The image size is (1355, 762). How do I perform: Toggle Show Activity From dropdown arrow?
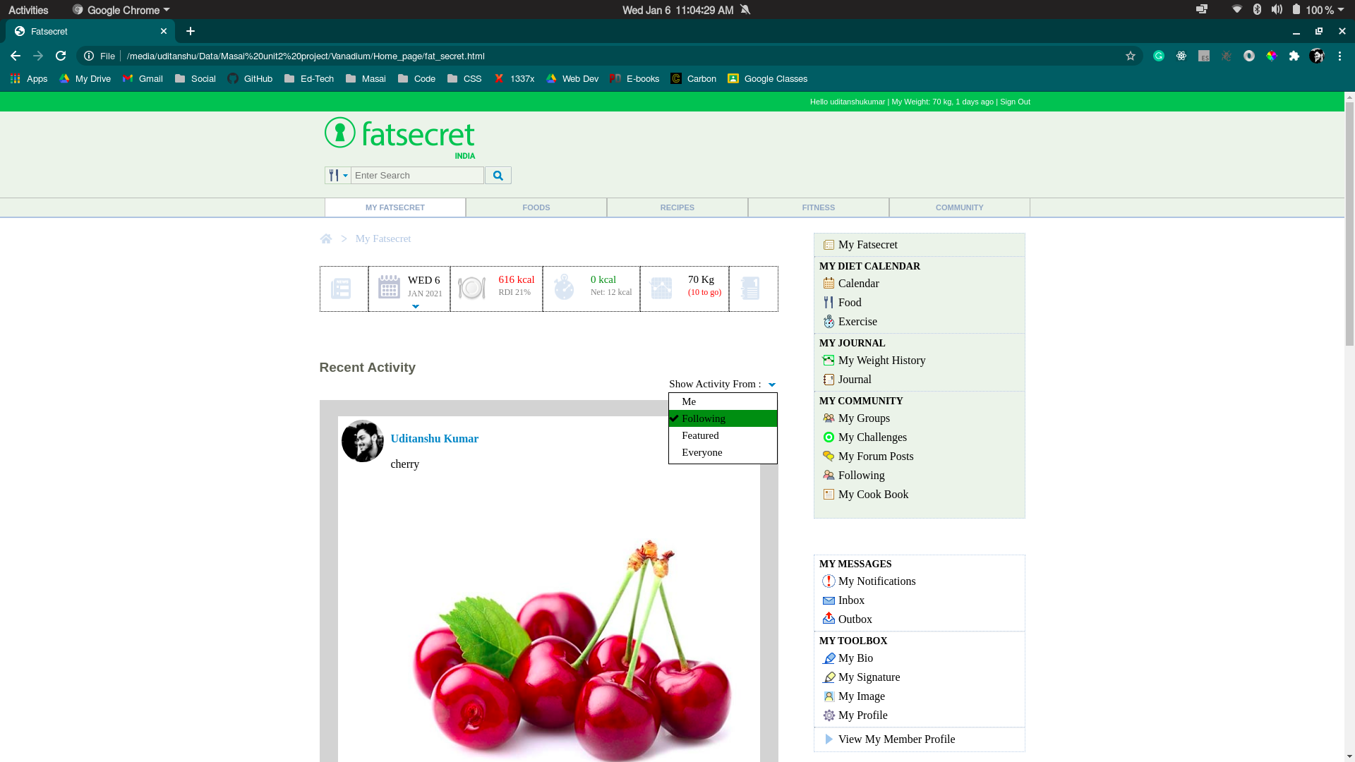click(772, 385)
